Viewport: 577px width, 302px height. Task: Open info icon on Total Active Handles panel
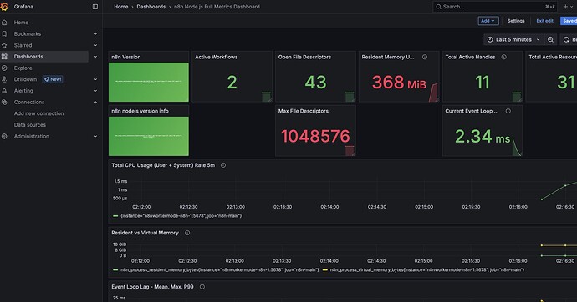(503, 57)
